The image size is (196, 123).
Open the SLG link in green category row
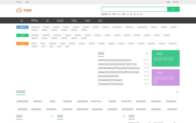(57, 35)
